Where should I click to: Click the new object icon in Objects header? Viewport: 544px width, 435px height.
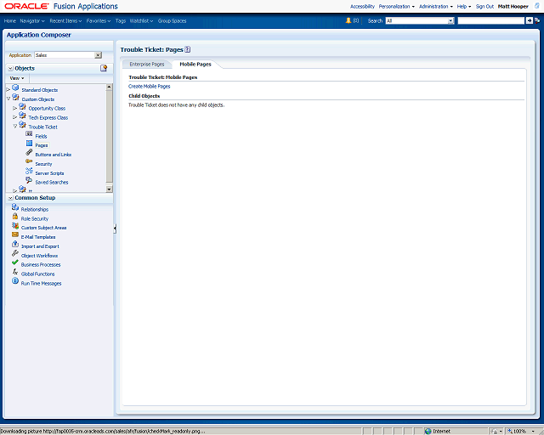point(104,68)
